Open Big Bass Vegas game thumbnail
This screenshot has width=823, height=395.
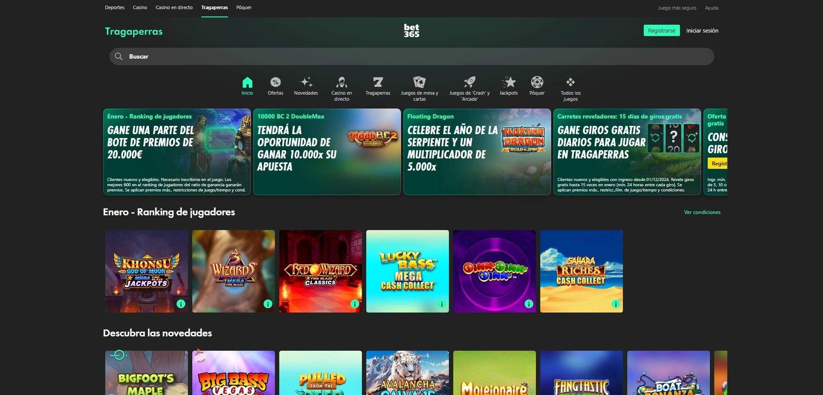[234, 373]
